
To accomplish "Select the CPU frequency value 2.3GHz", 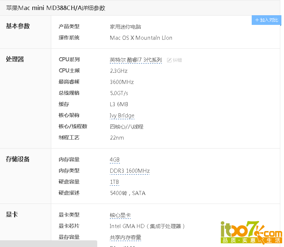I will point(119,71).
